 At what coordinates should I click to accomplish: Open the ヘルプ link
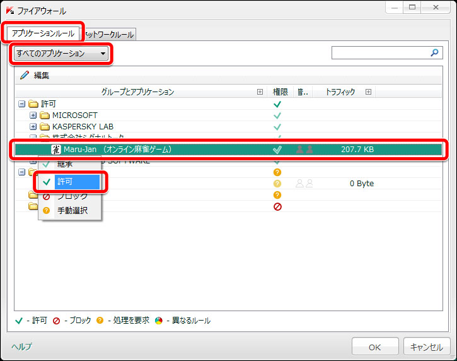(x=22, y=346)
